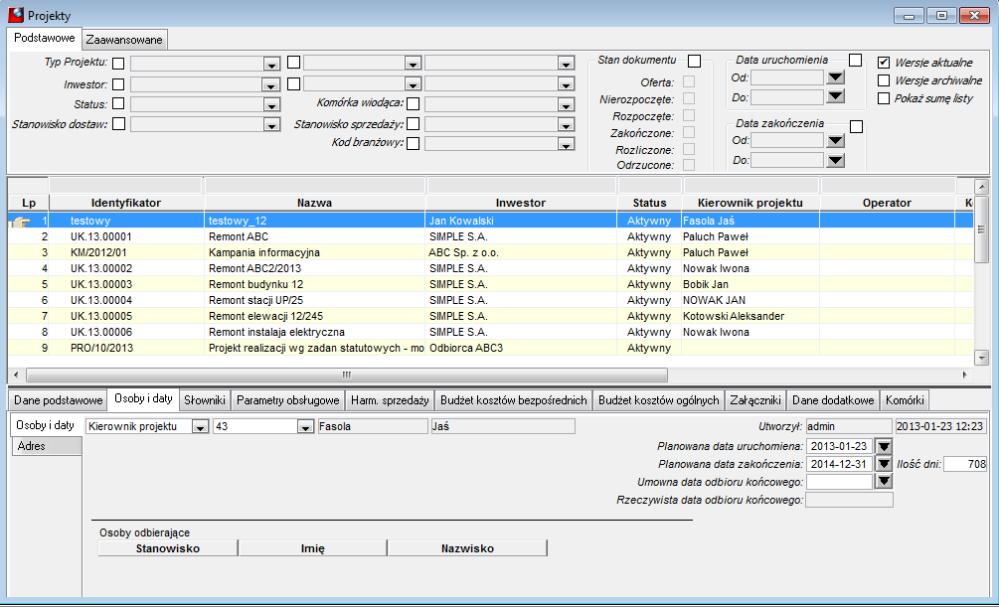999x607 pixels.
Task: Click the Projekty window app icon
Action: pyautogui.click(x=16, y=15)
